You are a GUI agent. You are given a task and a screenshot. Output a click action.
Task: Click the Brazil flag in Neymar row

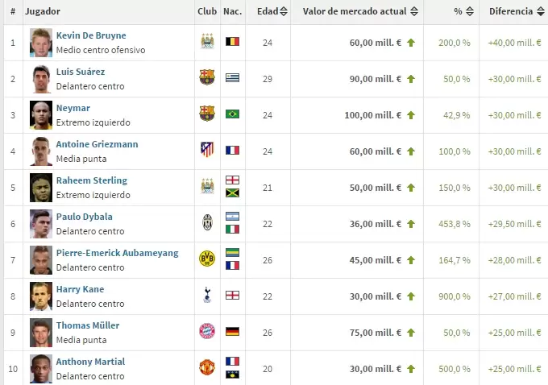[233, 114]
